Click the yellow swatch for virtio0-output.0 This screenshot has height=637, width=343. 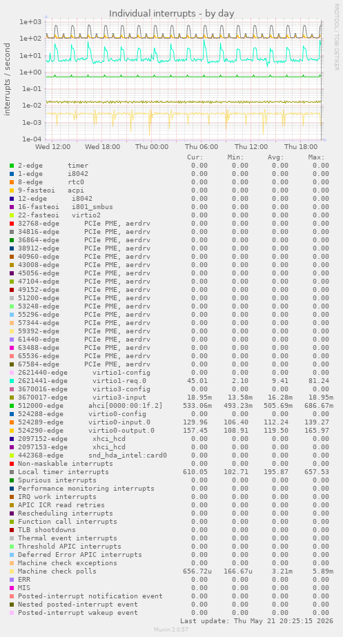pos(12,431)
